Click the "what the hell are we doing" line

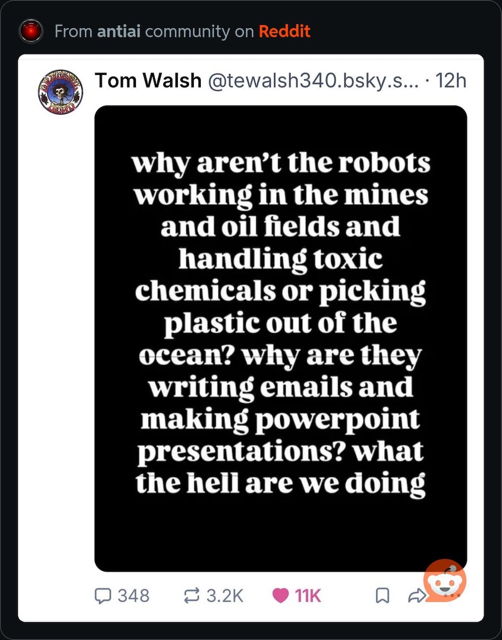tap(281, 467)
